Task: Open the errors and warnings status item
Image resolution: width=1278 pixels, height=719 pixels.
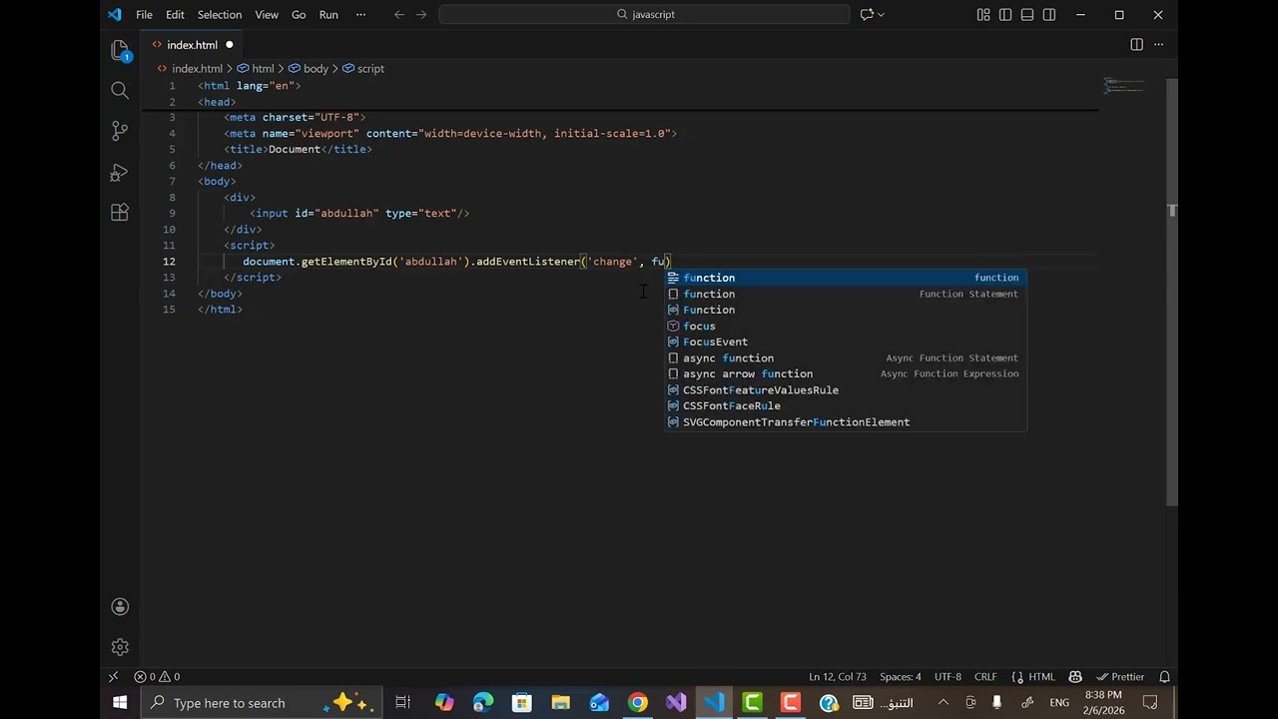Action: (x=157, y=677)
